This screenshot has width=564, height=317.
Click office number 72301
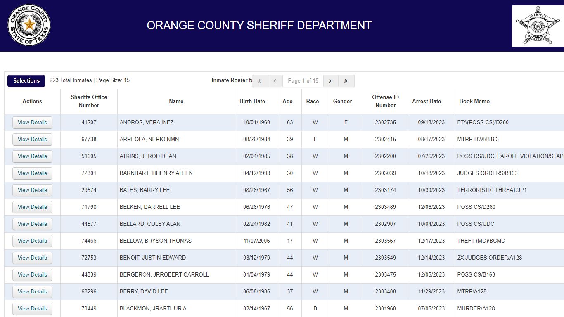point(89,173)
